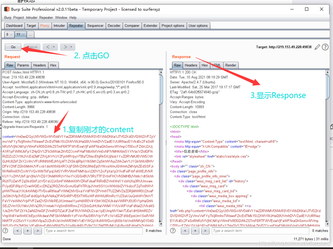Open response search help icon

173,231
